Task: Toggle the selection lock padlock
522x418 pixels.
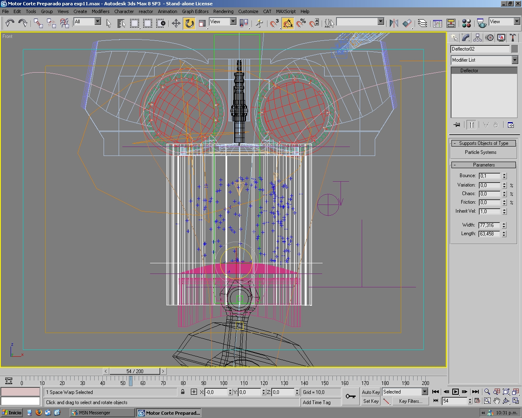Action: [183, 392]
